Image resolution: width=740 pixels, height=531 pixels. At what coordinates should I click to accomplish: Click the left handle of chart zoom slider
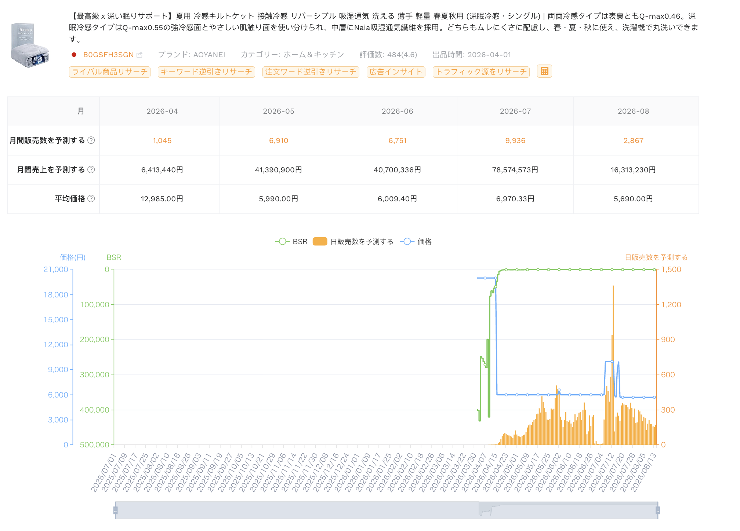115,510
